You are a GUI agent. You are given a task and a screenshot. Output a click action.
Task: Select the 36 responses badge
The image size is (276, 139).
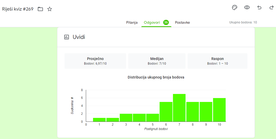[x=166, y=22]
